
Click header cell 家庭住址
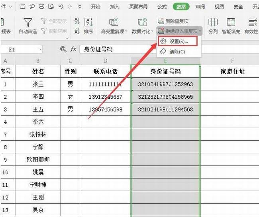[x=232, y=71]
